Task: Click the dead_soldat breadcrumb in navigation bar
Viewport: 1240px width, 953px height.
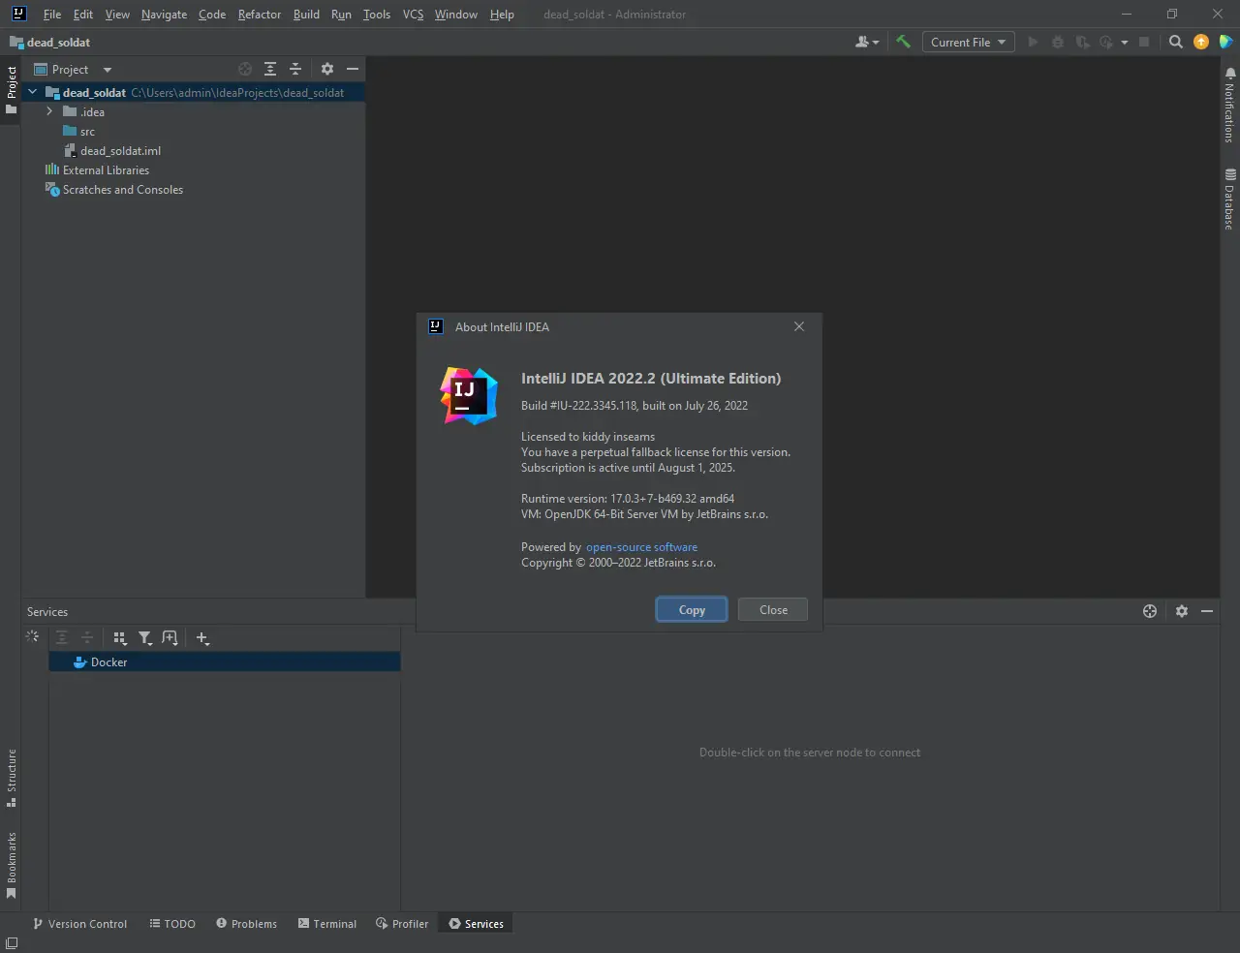Action: pyautogui.click(x=50, y=42)
